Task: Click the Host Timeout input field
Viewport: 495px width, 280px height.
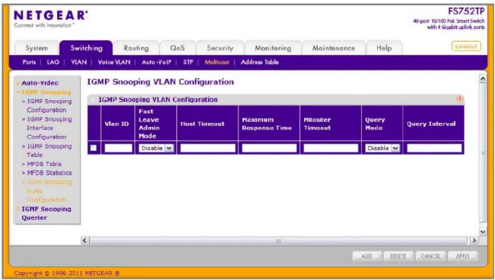Action: coord(208,148)
